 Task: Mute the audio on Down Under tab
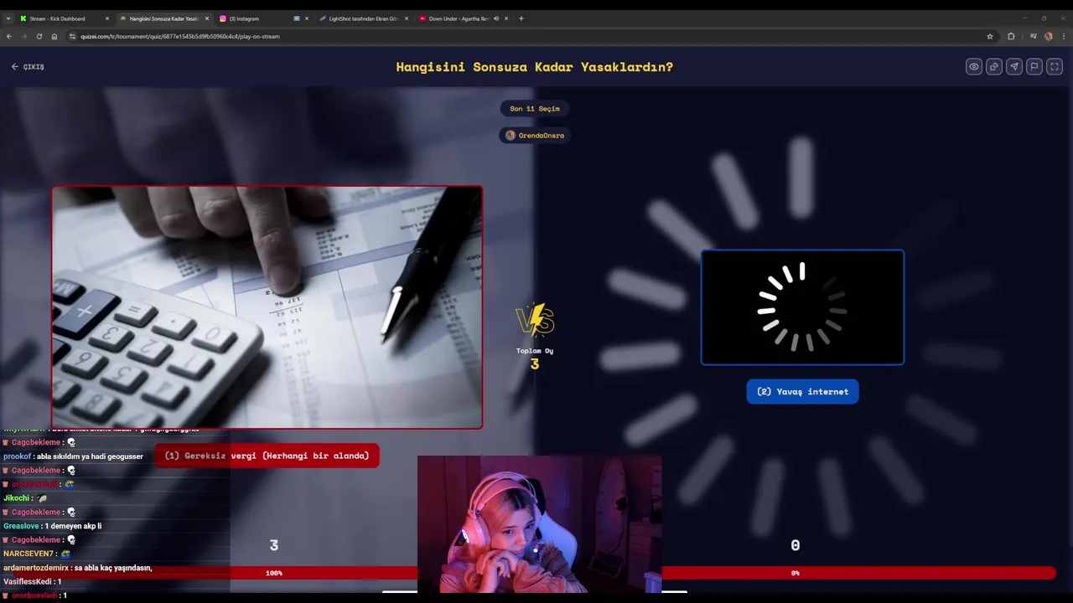pos(495,18)
